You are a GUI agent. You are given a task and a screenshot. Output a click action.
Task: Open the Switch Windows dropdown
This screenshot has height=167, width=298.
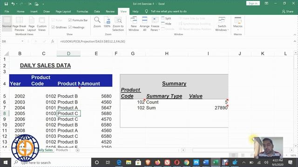coord(222,24)
